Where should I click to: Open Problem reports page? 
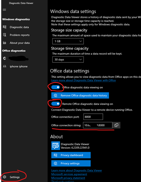point(20,35)
